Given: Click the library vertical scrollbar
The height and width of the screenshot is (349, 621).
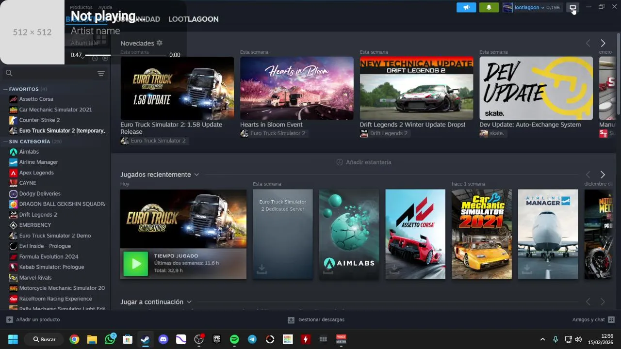Looking at the screenshot, I should click(618, 73).
